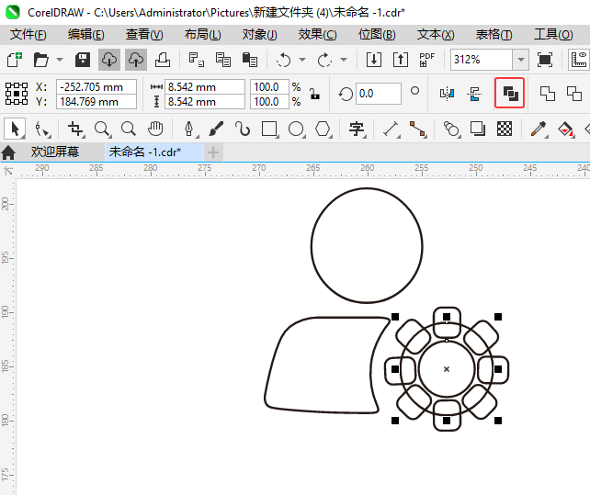Image resolution: width=590 pixels, height=495 pixels.
Task: Select the Crop tool
Action: point(75,129)
